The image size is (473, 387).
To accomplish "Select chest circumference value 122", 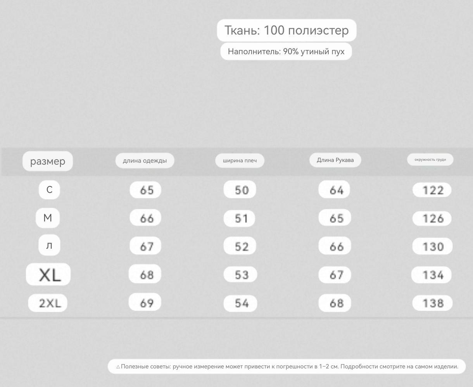I will [x=432, y=190].
